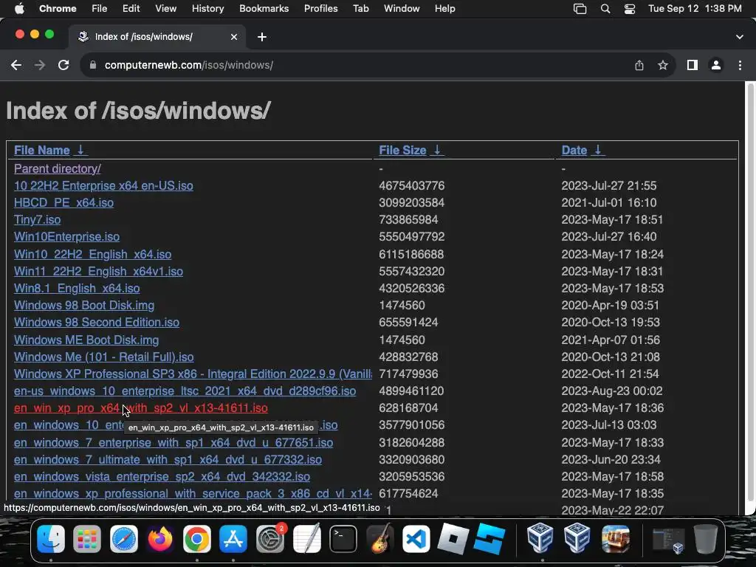This screenshot has width=756, height=567.
Task: Open the Profiles menu
Action: pyautogui.click(x=320, y=9)
